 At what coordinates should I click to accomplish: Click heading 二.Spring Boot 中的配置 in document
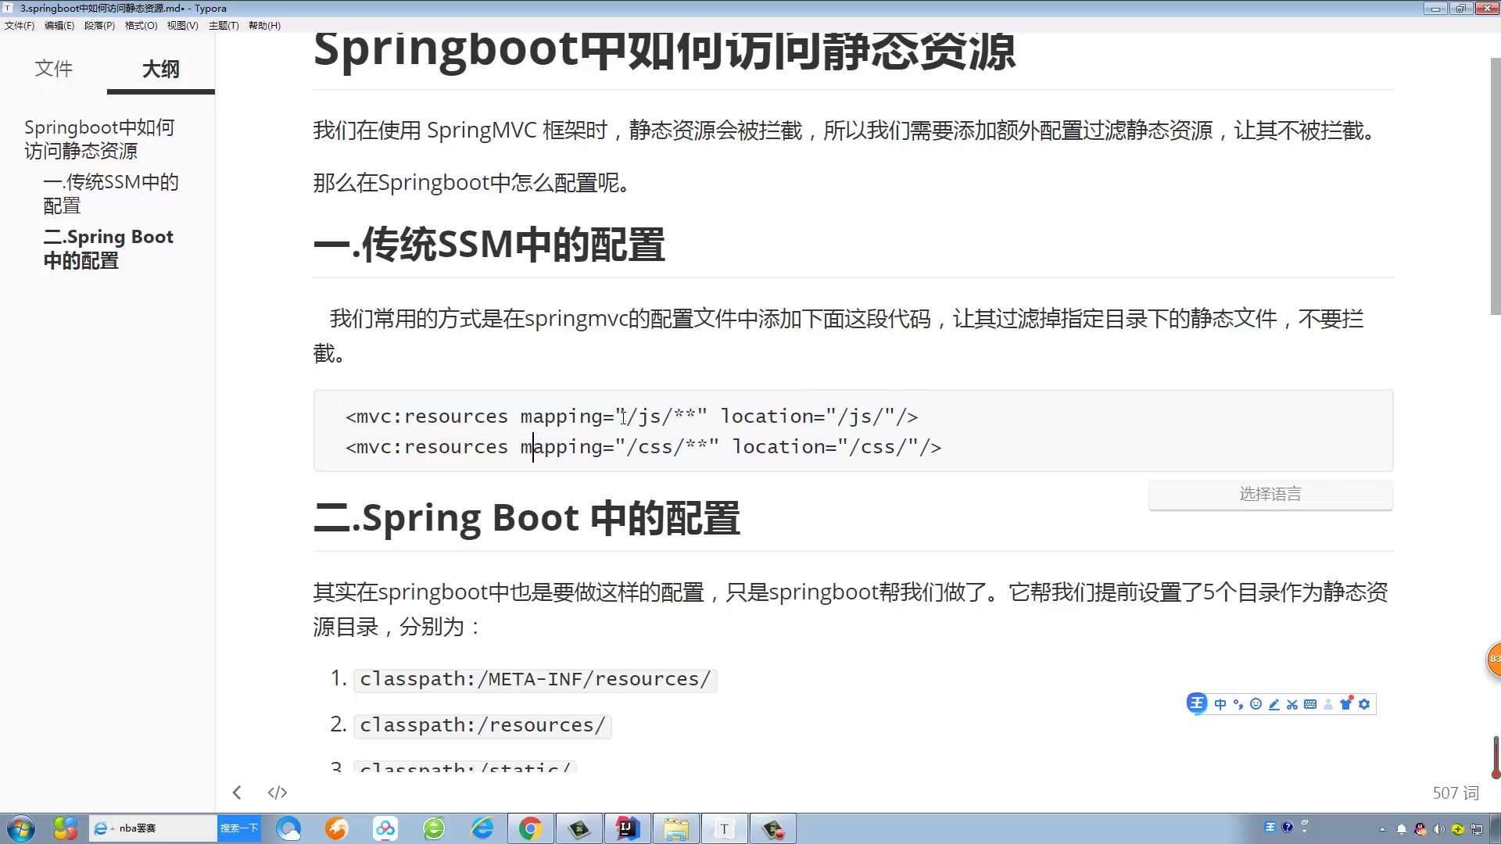coord(526,518)
